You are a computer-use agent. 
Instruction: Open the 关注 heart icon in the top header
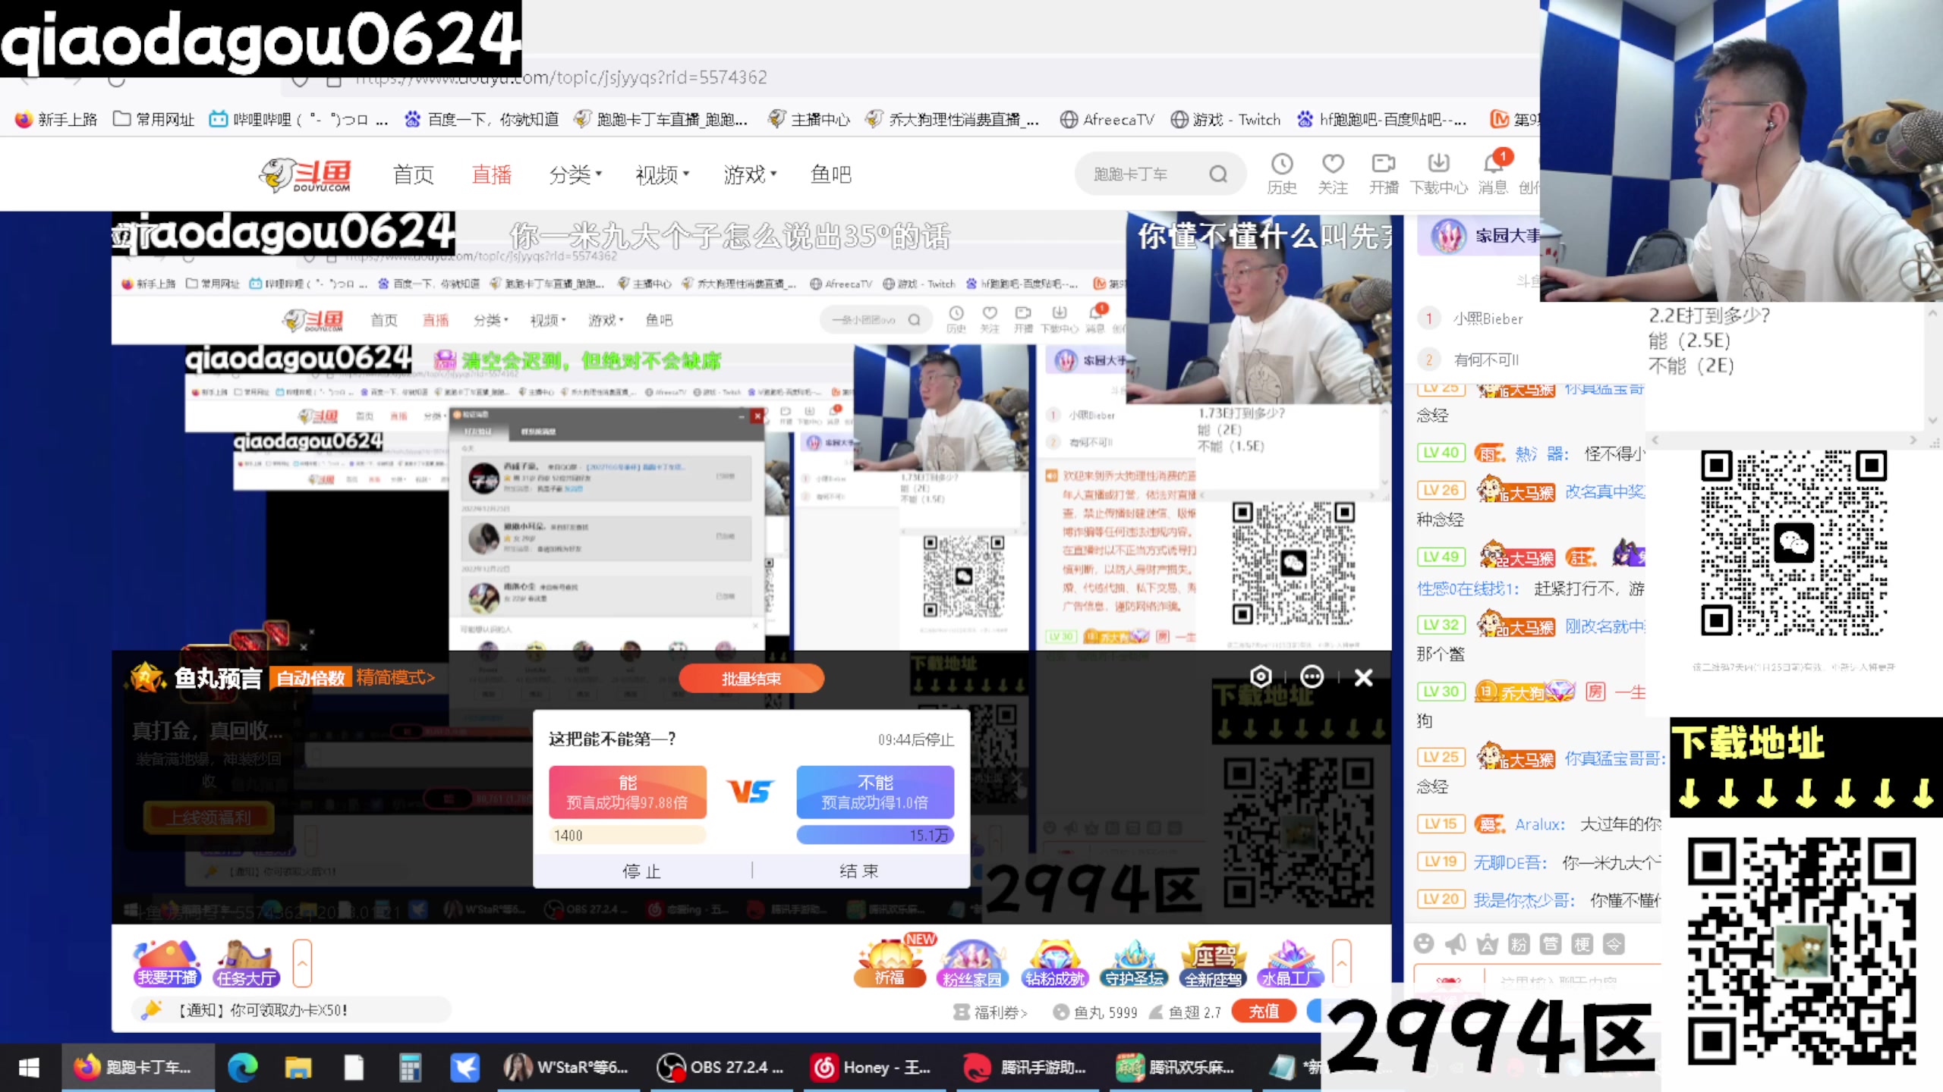click(1333, 174)
